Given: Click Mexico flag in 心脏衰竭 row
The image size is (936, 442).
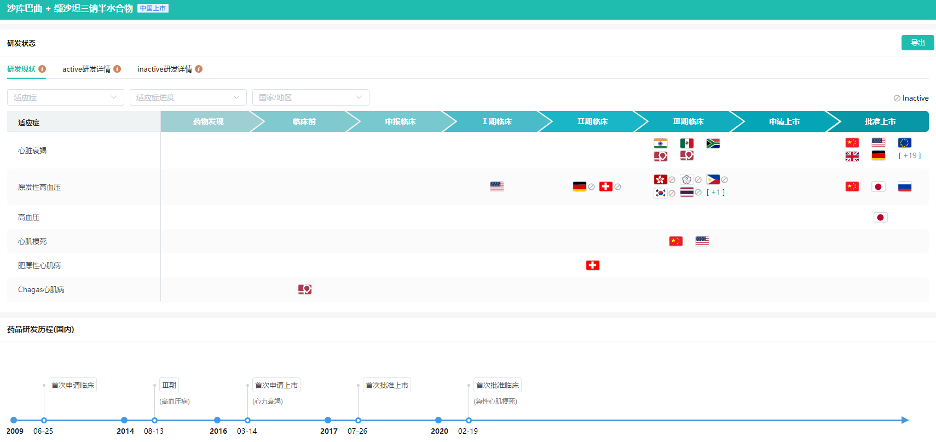Looking at the screenshot, I should pyautogui.click(x=687, y=143).
